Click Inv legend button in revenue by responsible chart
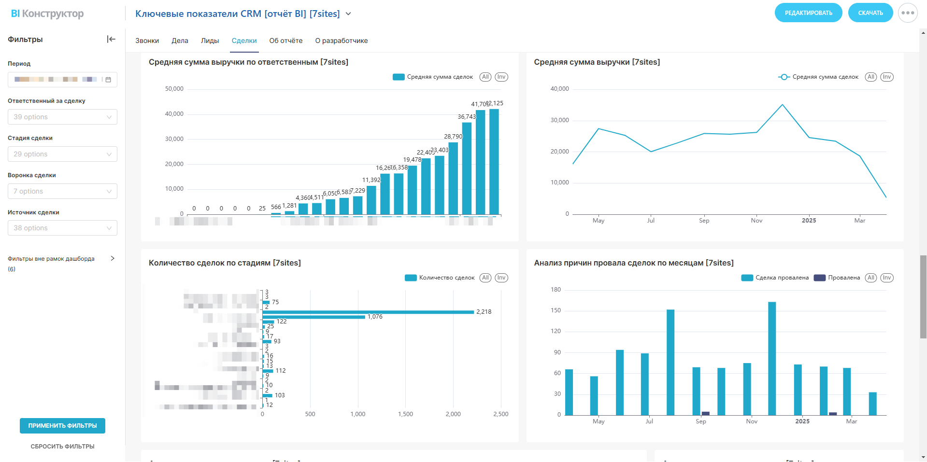The height and width of the screenshot is (462, 927). 501,77
